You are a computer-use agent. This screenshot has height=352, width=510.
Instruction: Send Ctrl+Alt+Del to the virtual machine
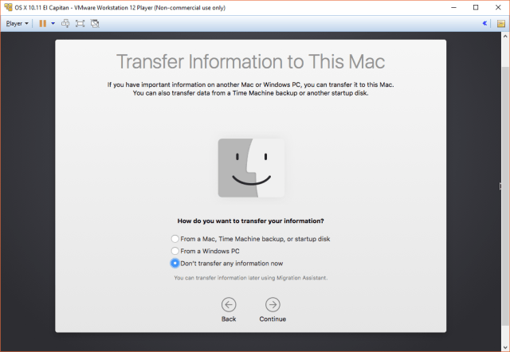[65, 23]
